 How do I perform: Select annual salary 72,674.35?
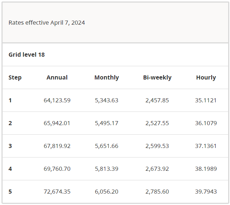(57, 192)
